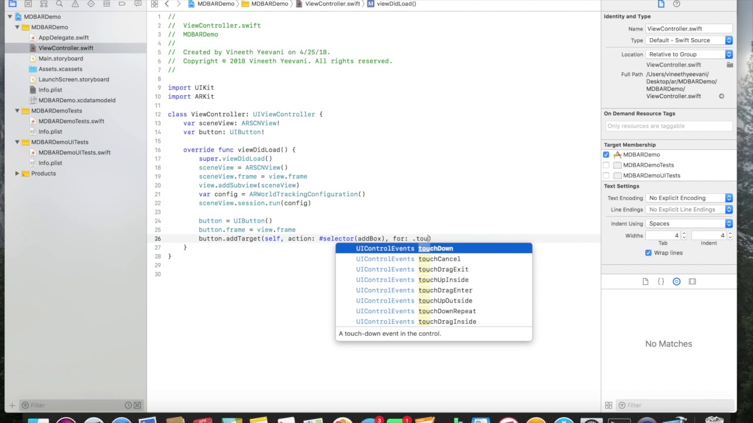Viewport: 753px width, 423px height.
Task: Choose touchCancel from the autocomplete list
Action: pyautogui.click(x=434, y=259)
